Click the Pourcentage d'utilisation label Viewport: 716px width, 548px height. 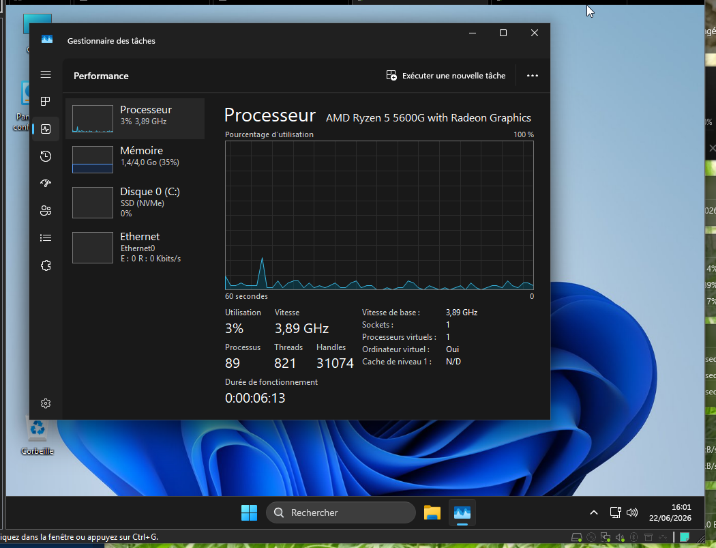click(269, 134)
